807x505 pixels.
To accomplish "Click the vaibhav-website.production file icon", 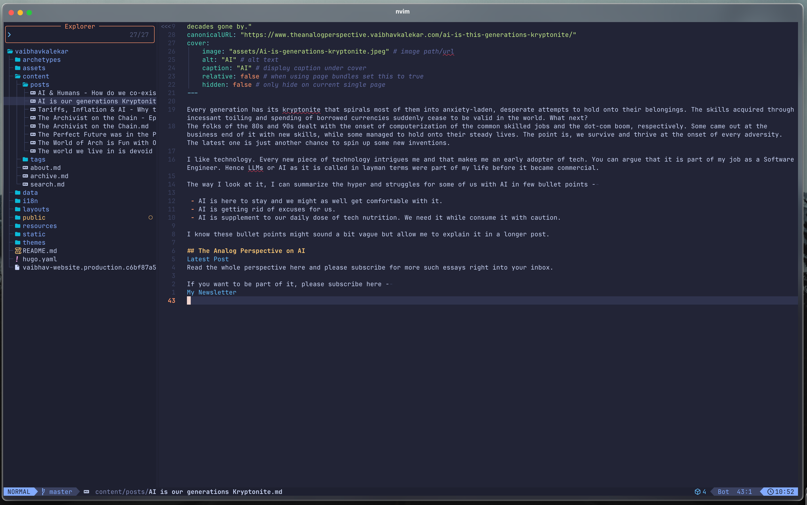I will tap(17, 267).
